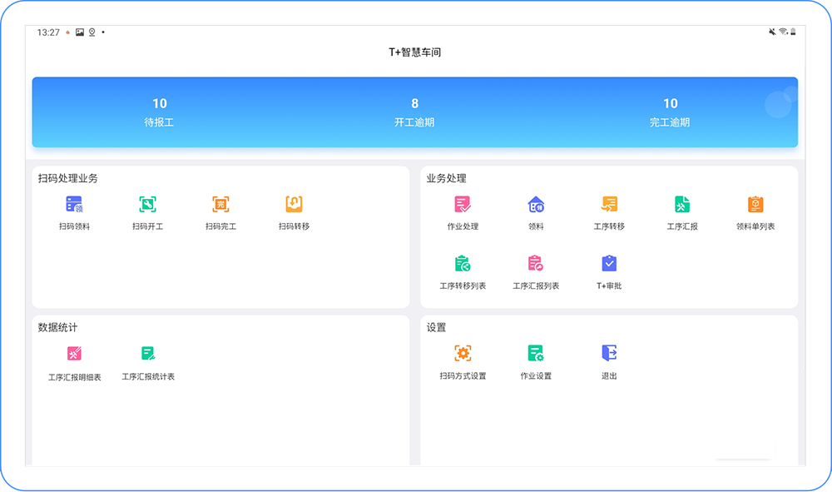This screenshot has width=832, height=492.
Task: Open 工序汇报统计表 statistics
Action: (x=148, y=355)
